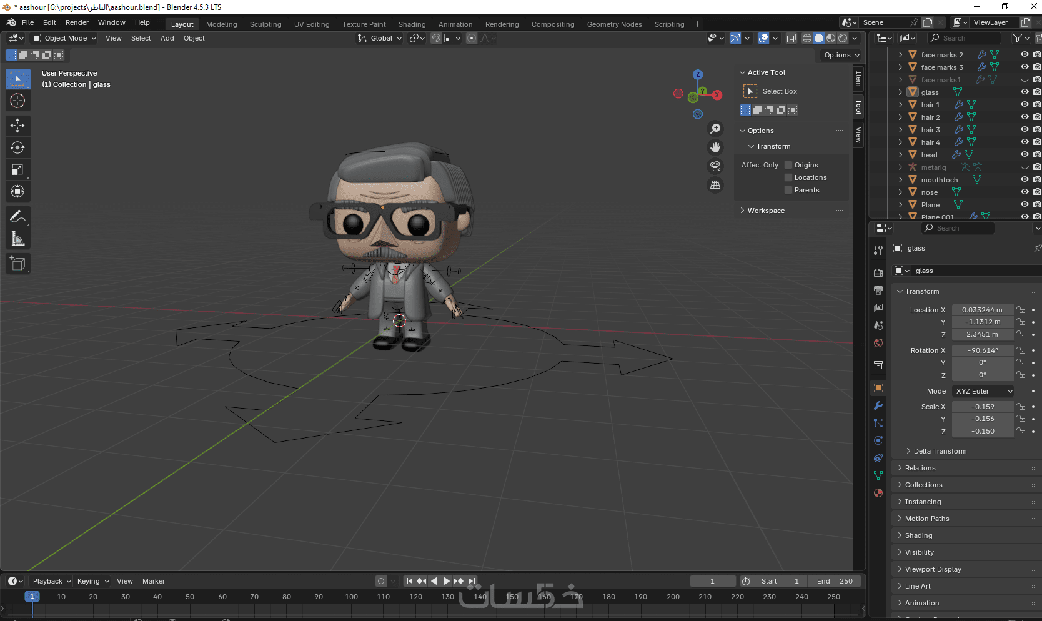Open the Object Mode dropdown

[x=64, y=38]
